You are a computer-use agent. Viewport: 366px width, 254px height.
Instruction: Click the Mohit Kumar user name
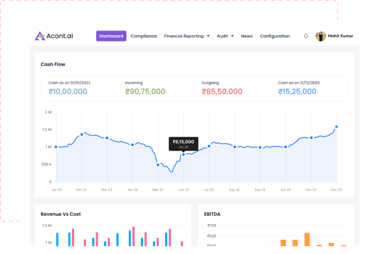pyautogui.click(x=341, y=36)
